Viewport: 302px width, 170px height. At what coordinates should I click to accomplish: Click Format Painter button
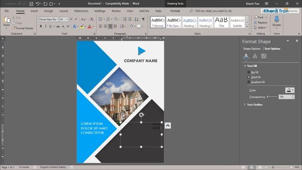pyautogui.click(x=23, y=28)
